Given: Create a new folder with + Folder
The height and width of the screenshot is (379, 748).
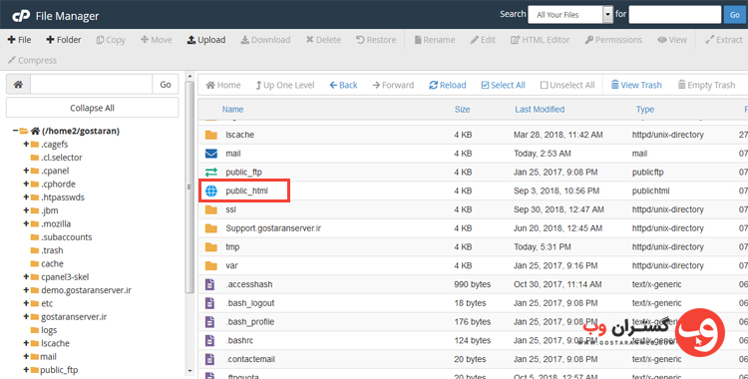Looking at the screenshot, I should tap(64, 40).
